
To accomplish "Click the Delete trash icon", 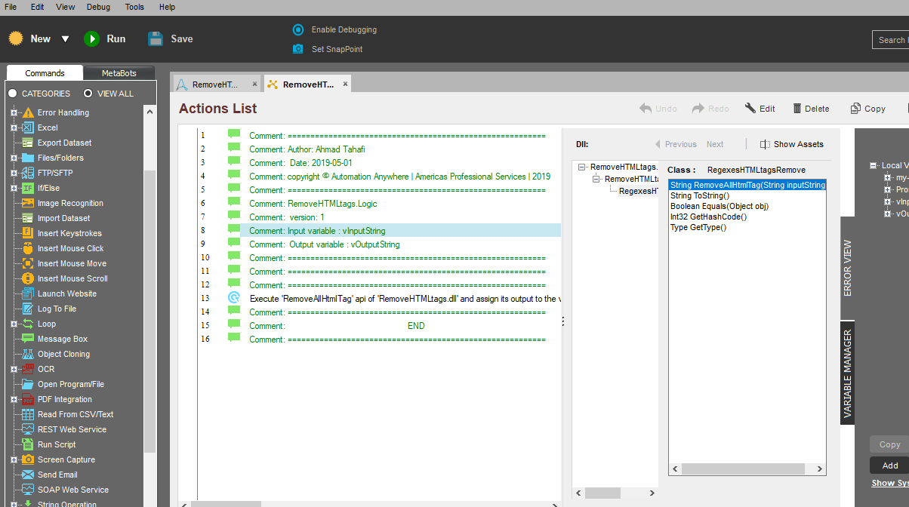I will click(x=797, y=109).
